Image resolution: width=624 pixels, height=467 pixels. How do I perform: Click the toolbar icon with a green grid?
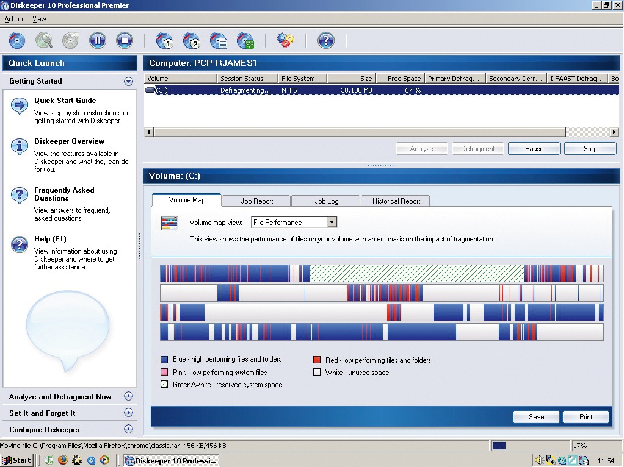tap(245, 40)
